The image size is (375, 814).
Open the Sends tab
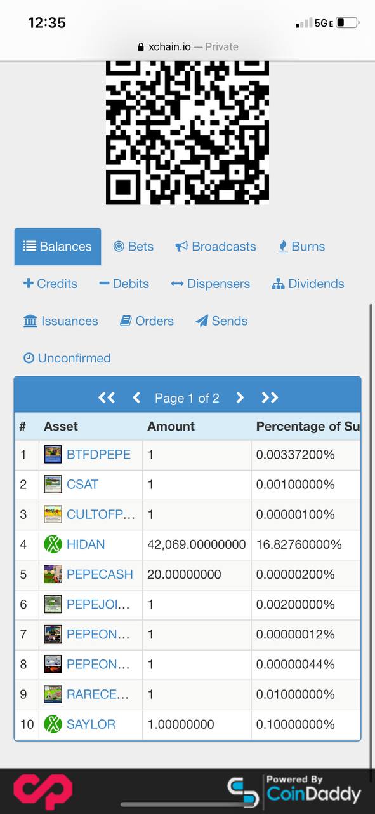pyautogui.click(x=221, y=321)
